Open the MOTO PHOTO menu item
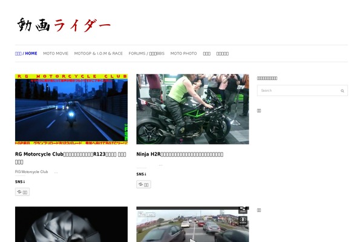 click(x=183, y=53)
